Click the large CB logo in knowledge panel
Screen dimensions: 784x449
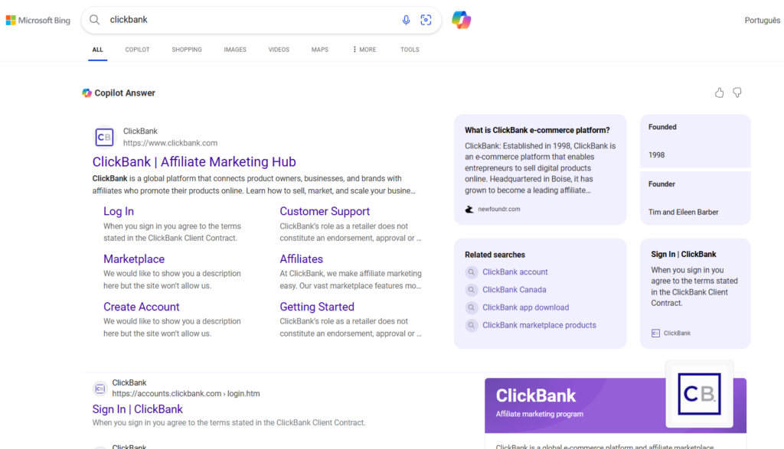coord(699,394)
